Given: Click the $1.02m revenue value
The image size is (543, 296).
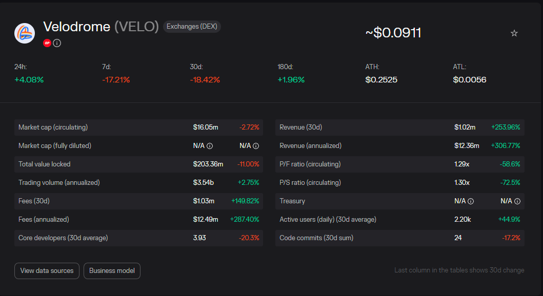Looking at the screenshot, I should pyautogui.click(x=465, y=127).
